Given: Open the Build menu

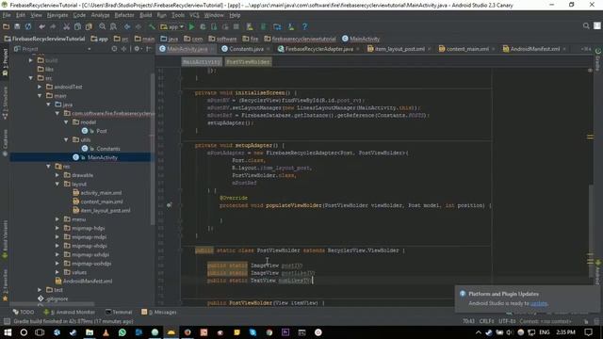Looking at the screenshot, I should tap(146, 15).
